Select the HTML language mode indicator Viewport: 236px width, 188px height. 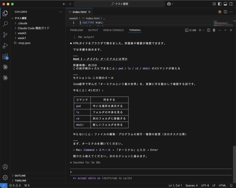(x=223, y=185)
